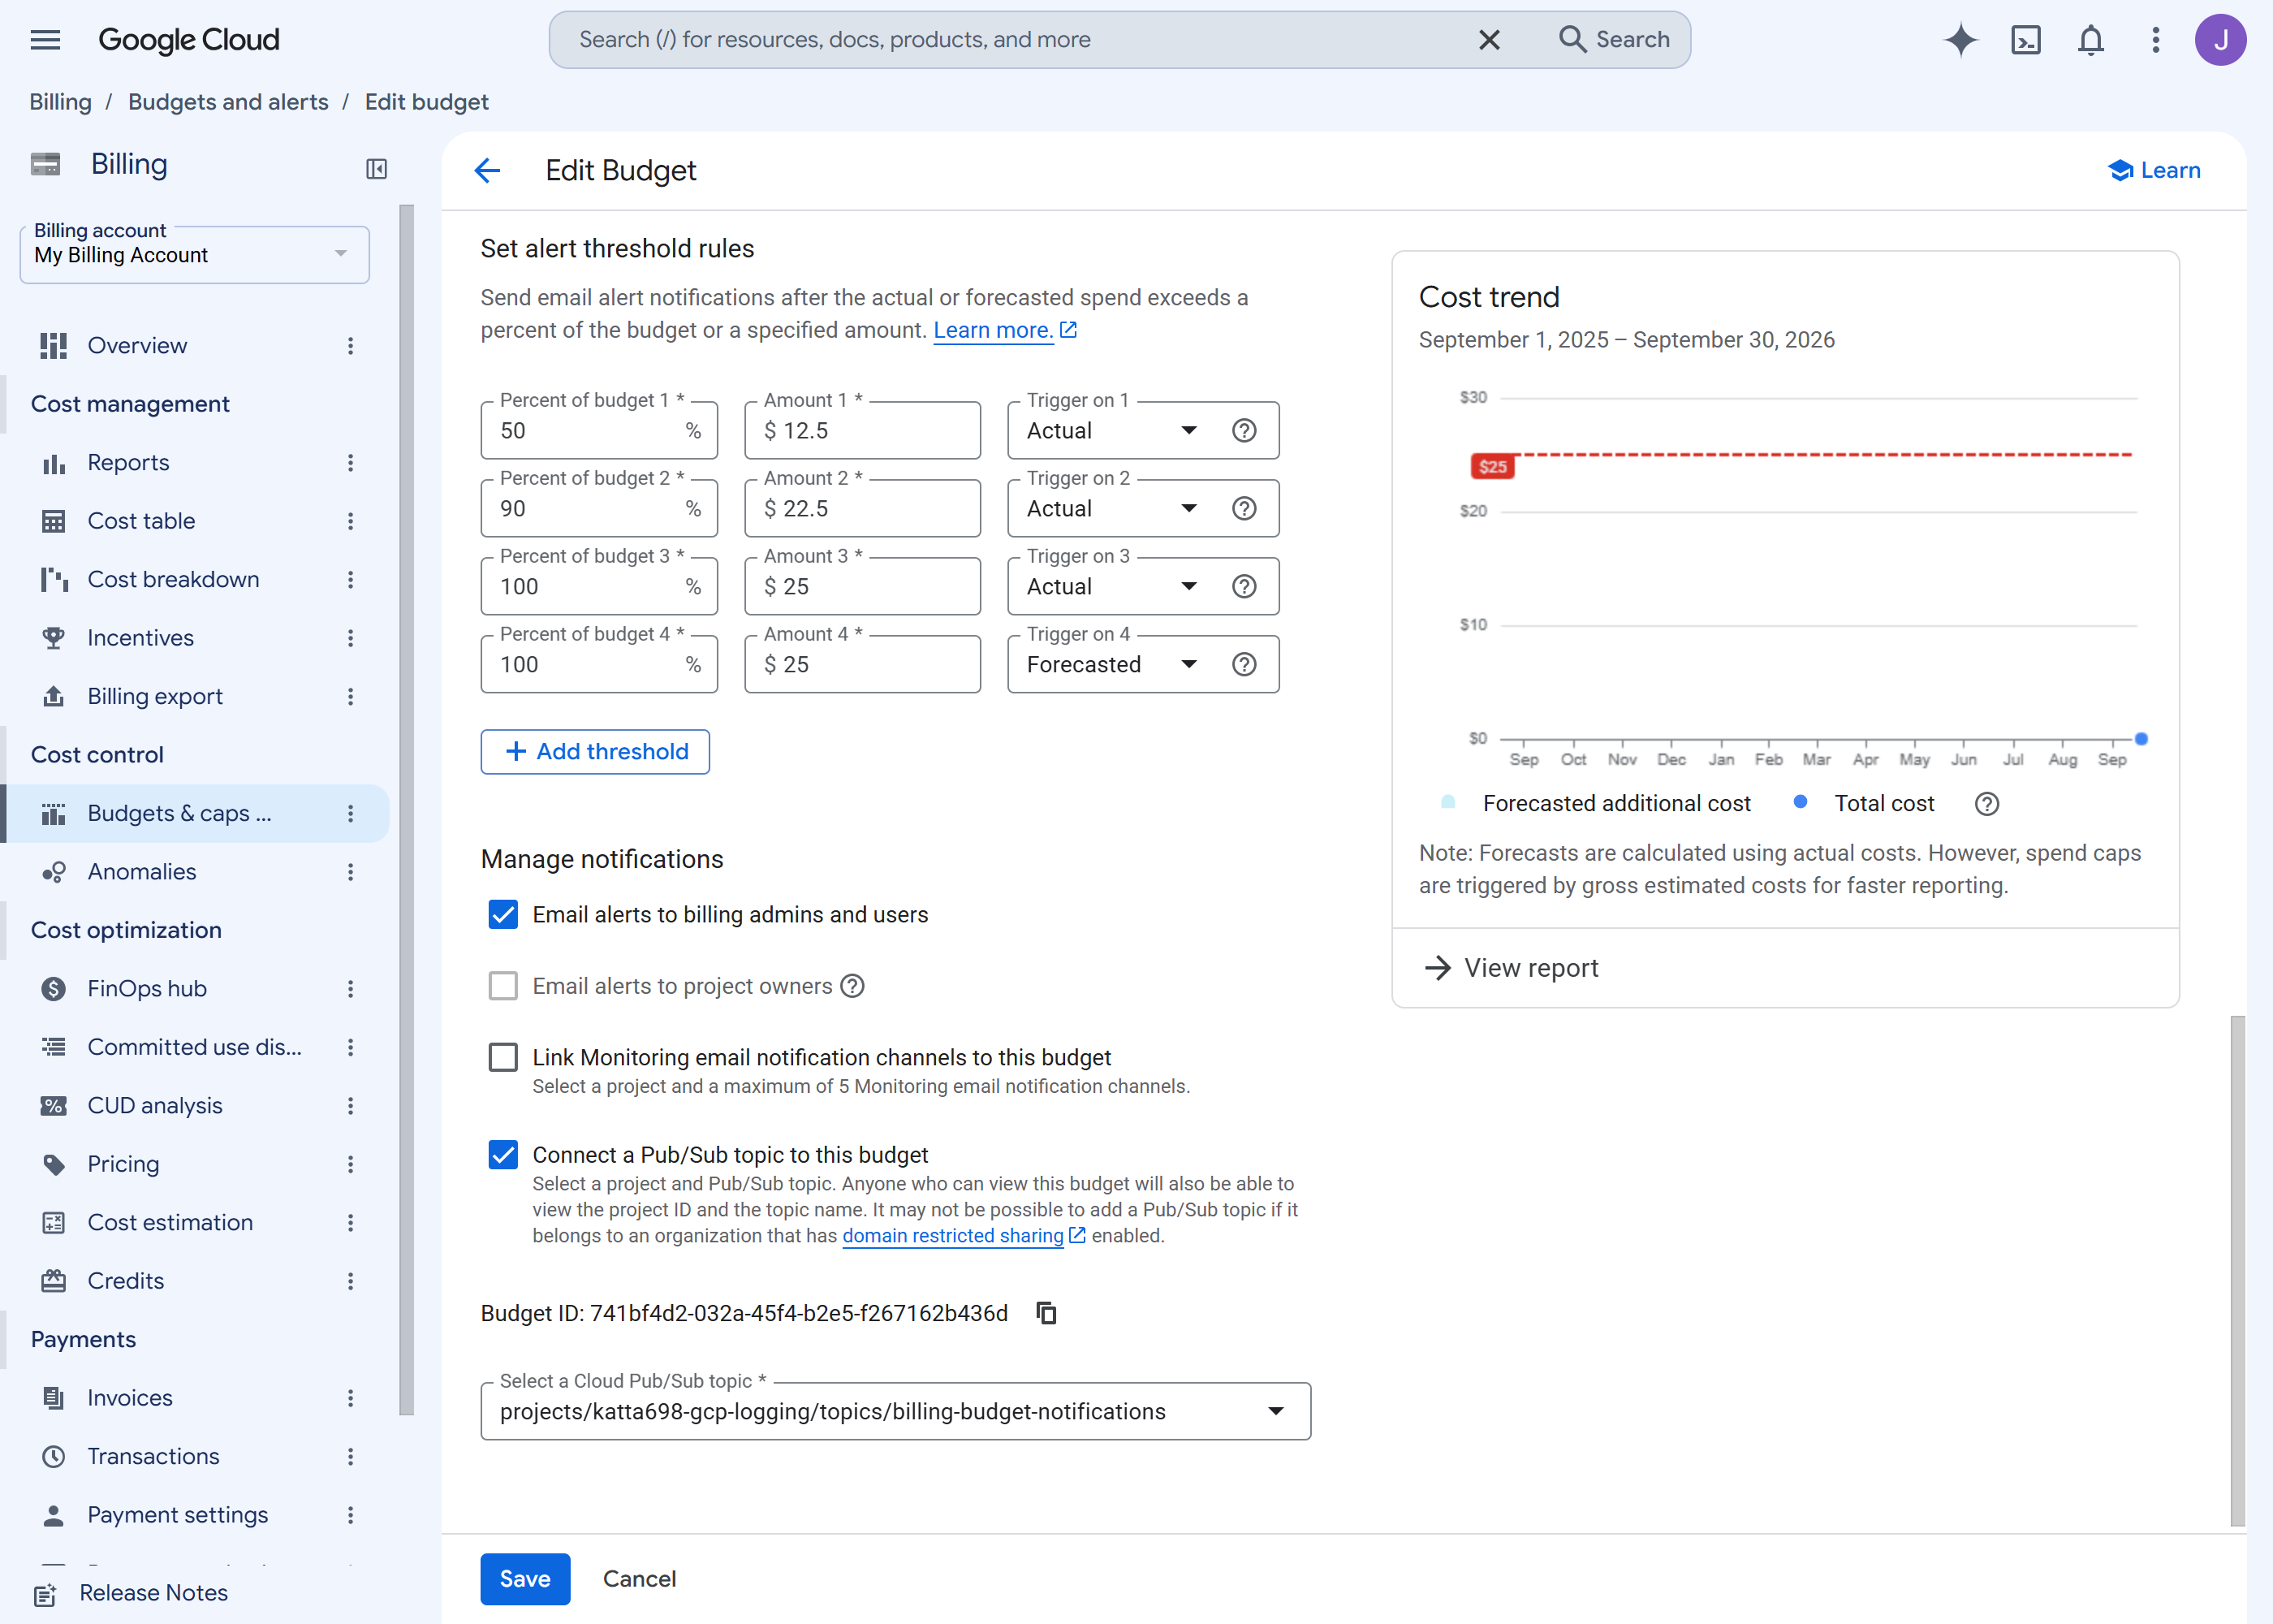Edit the Amount 2 field
2273x1624 pixels.
coord(863,509)
